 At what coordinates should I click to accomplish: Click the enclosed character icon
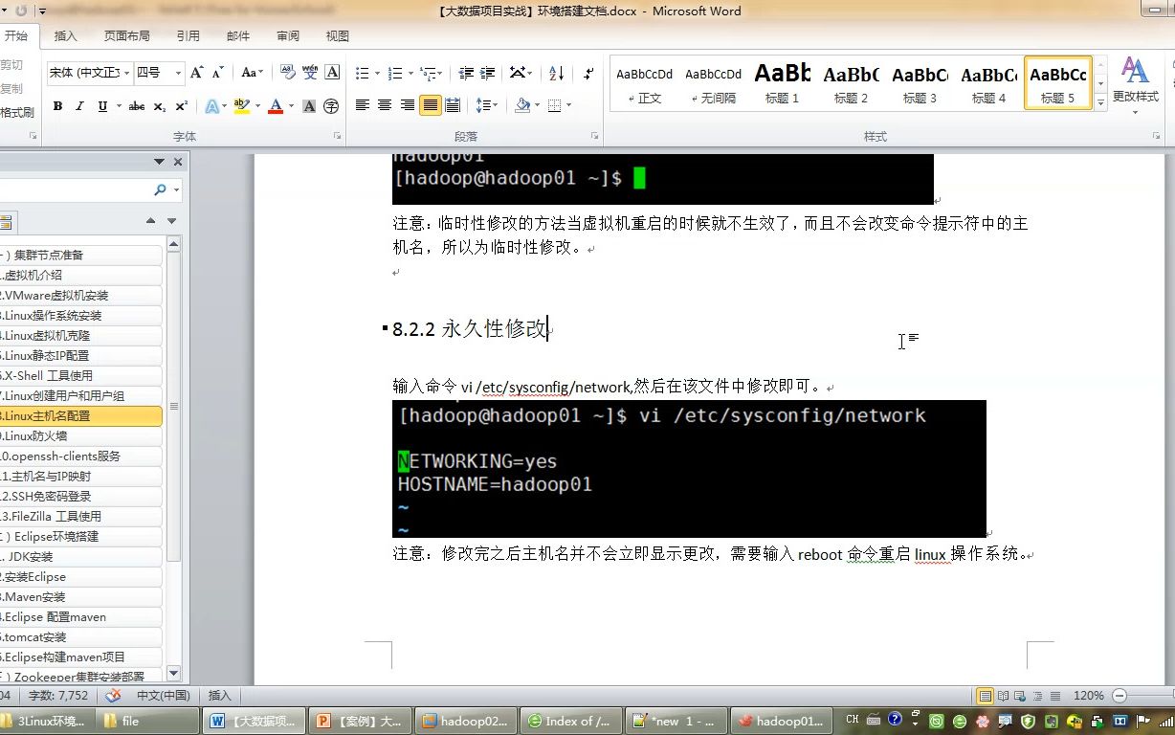pos(331,106)
